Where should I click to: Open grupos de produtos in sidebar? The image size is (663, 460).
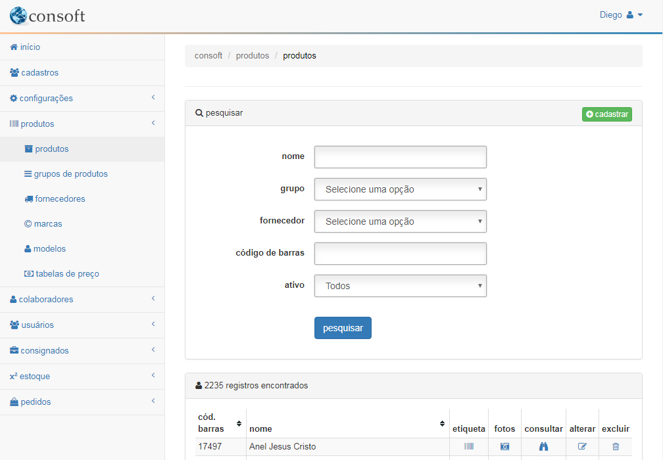[70, 174]
